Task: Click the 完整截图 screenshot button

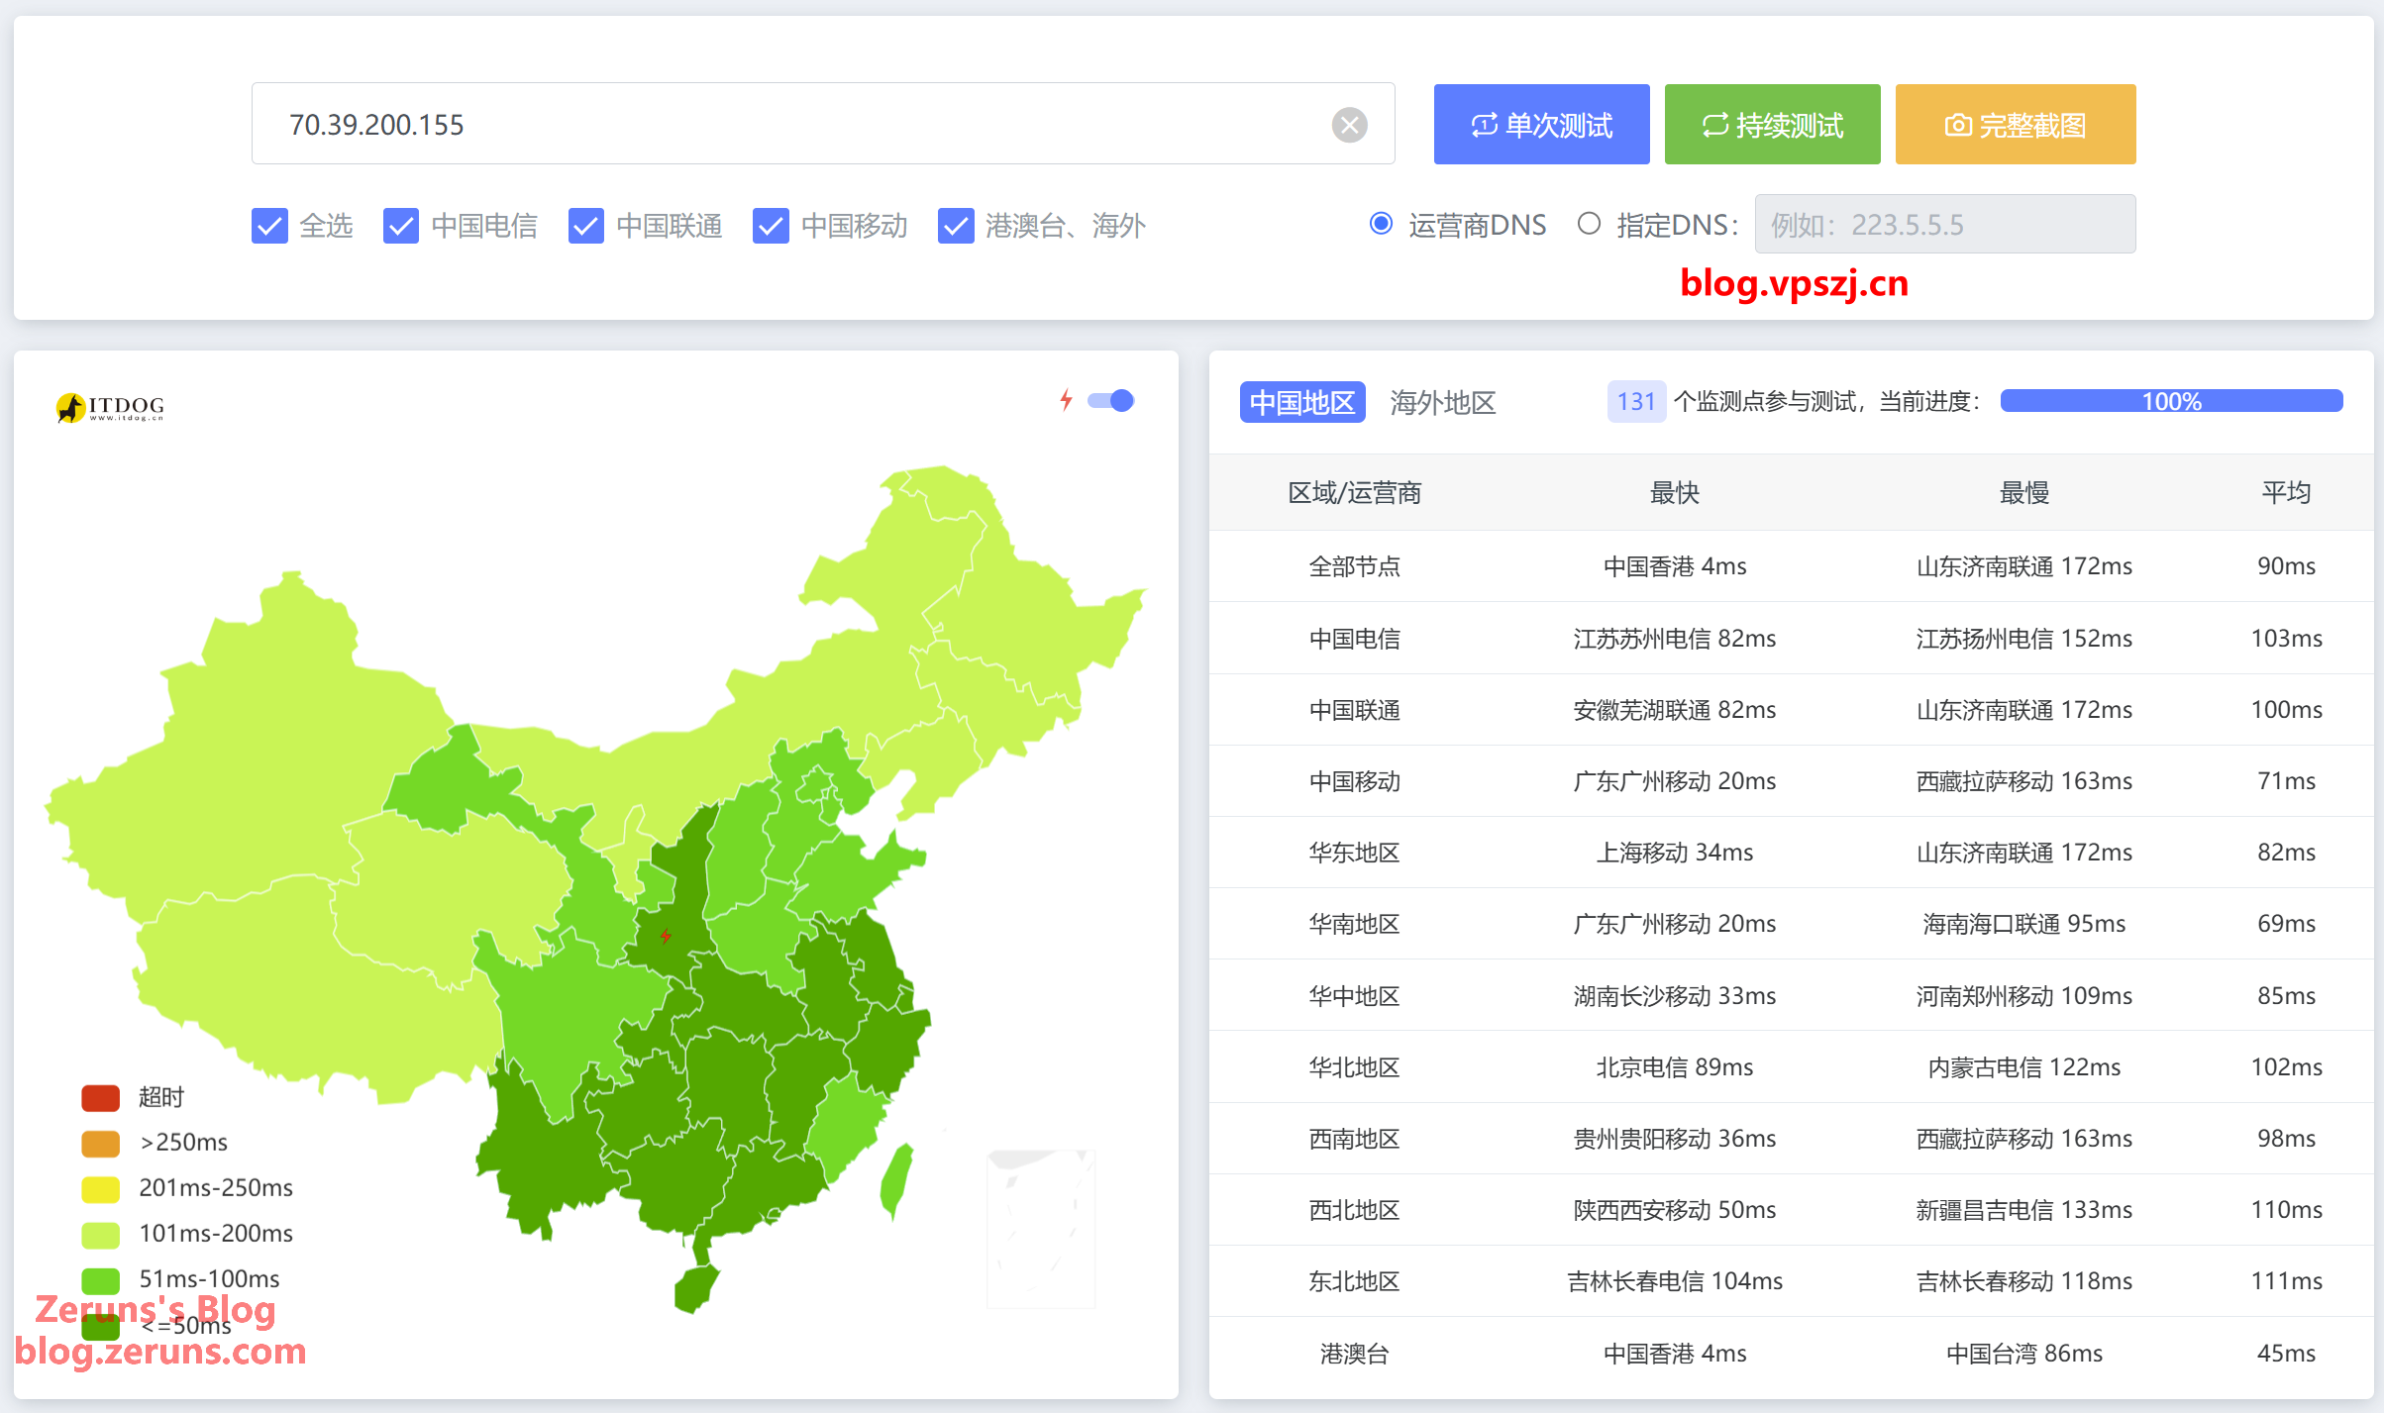Action: (x=2015, y=125)
